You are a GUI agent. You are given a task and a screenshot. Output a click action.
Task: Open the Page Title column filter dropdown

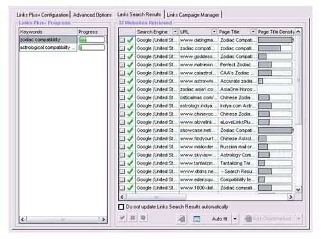[253, 31]
